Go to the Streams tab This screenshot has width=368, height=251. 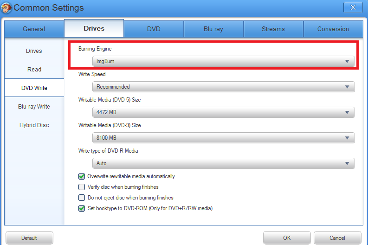click(x=273, y=29)
